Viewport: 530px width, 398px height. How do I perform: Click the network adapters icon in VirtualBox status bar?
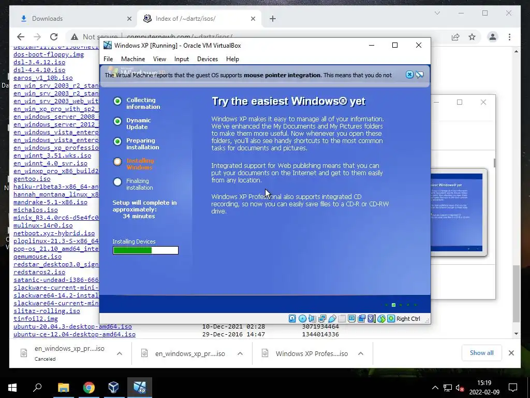(322, 319)
